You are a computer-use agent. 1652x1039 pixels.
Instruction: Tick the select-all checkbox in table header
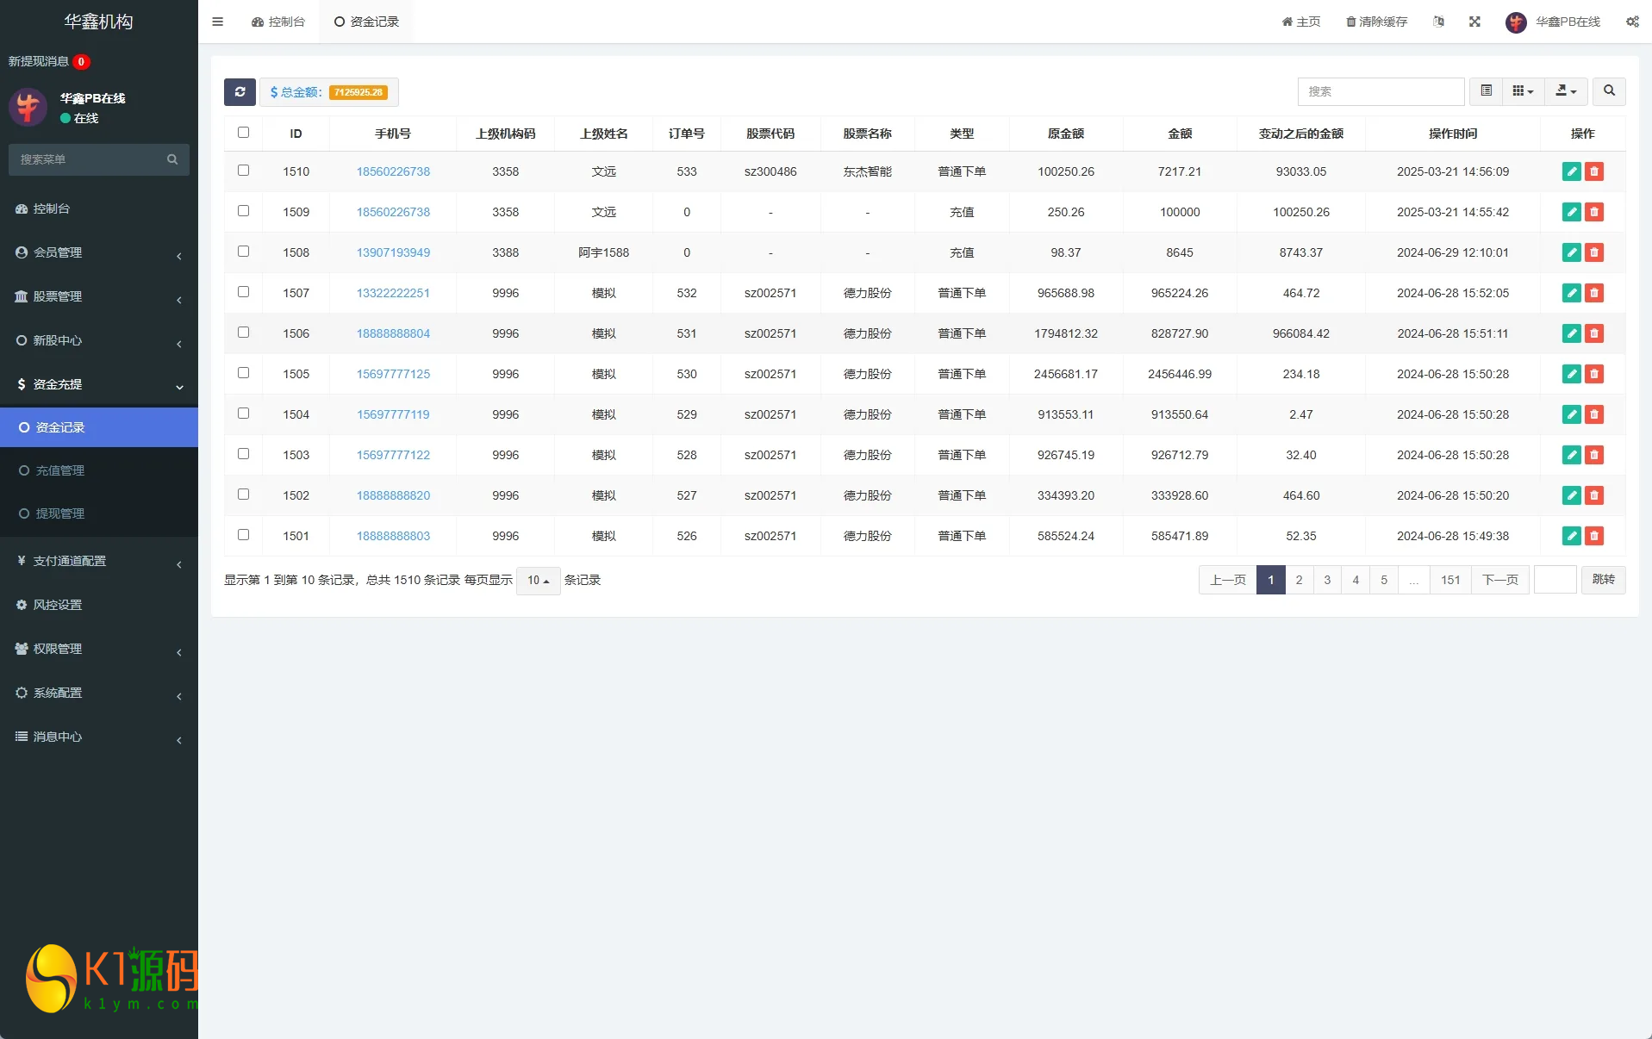pos(243,133)
